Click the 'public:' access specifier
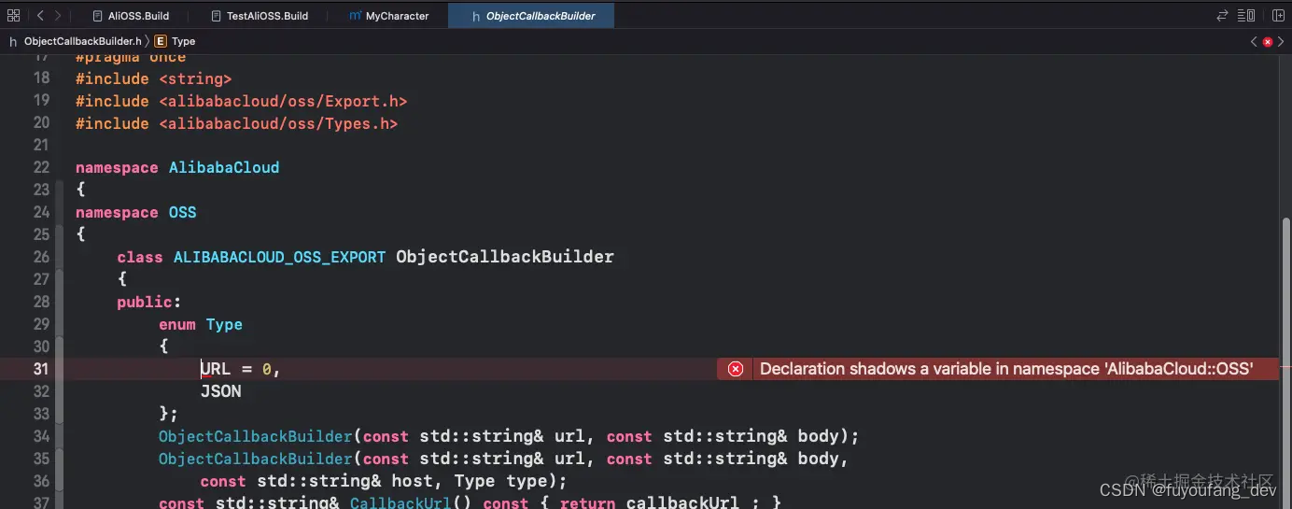 [148, 302]
